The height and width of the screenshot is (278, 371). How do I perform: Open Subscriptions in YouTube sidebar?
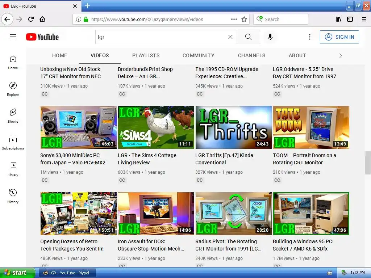(x=13, y=143)
